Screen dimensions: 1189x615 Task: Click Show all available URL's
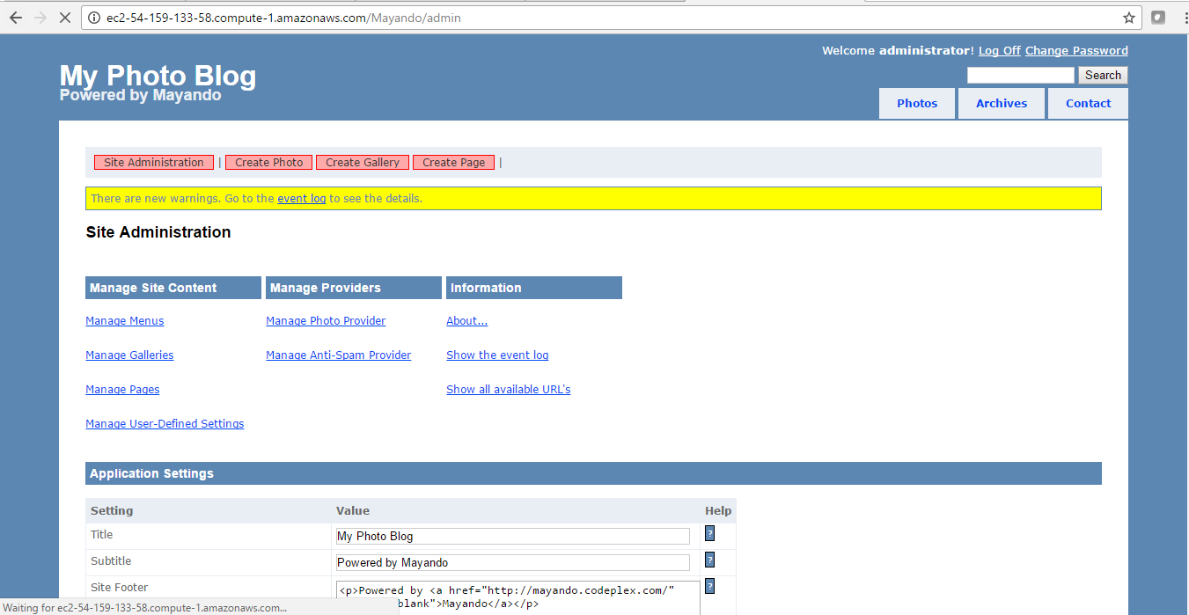click(508, 390)
